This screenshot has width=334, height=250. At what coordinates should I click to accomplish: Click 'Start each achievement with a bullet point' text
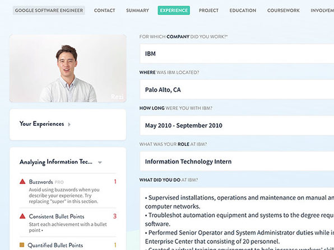pyautogui.click(x=68, y=227)
